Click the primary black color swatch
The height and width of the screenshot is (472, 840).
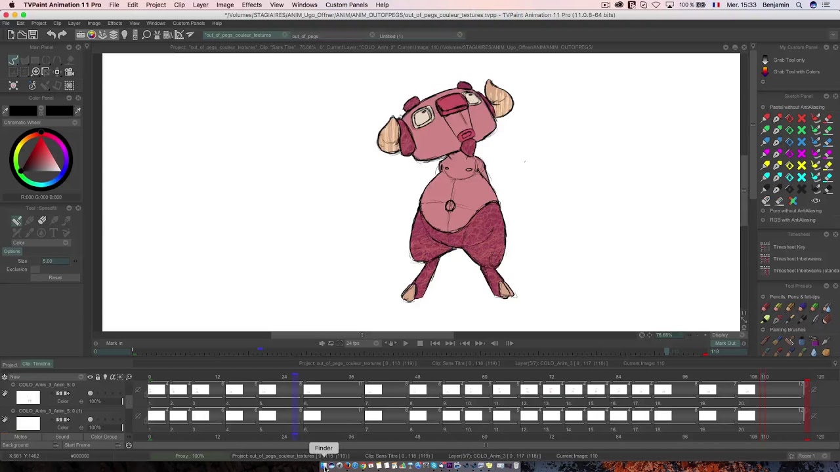(24, 111)
